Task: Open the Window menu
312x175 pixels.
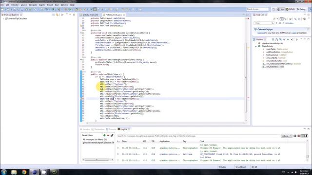Action: [64, 5]
